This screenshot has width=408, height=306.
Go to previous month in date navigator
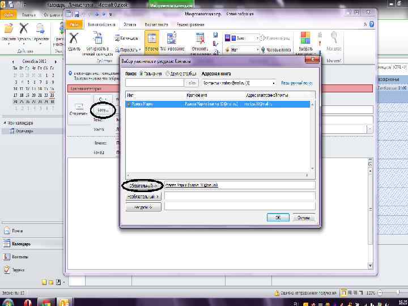pyautogui.click(x=13, y=62)
